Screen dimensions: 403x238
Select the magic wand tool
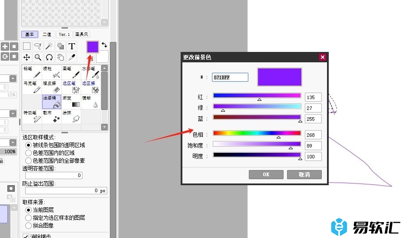pos(49,46)
